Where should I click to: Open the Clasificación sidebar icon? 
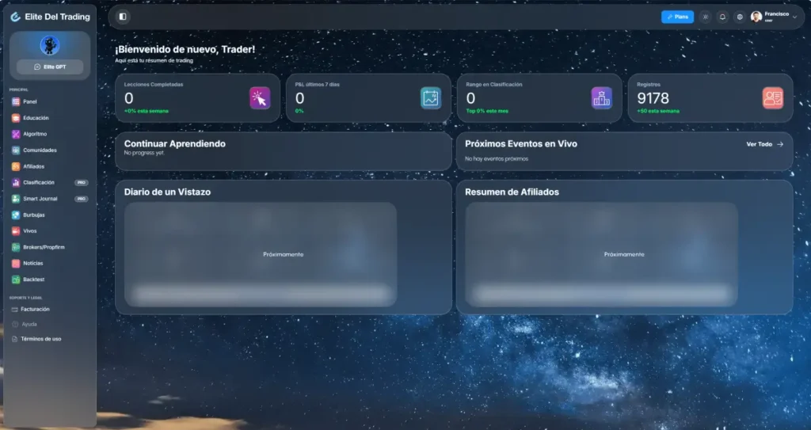(x=16, y=183)
